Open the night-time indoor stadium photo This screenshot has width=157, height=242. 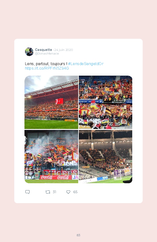coord(105,156)
